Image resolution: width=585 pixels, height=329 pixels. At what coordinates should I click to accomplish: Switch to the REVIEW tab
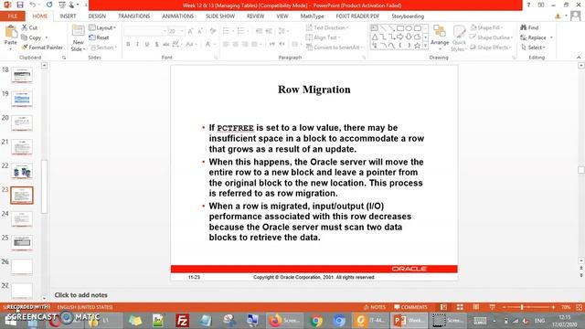click(255, 16)
